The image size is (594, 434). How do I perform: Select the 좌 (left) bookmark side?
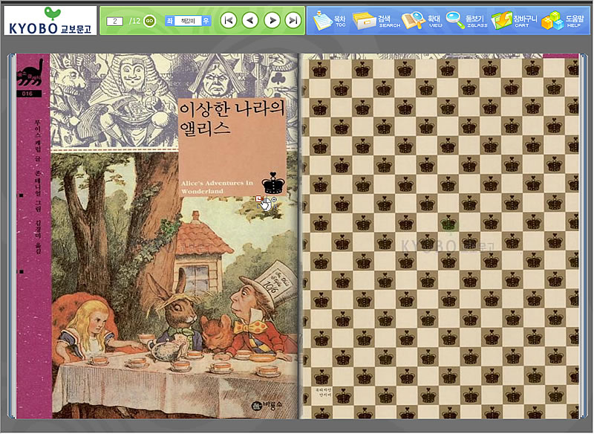169,21
